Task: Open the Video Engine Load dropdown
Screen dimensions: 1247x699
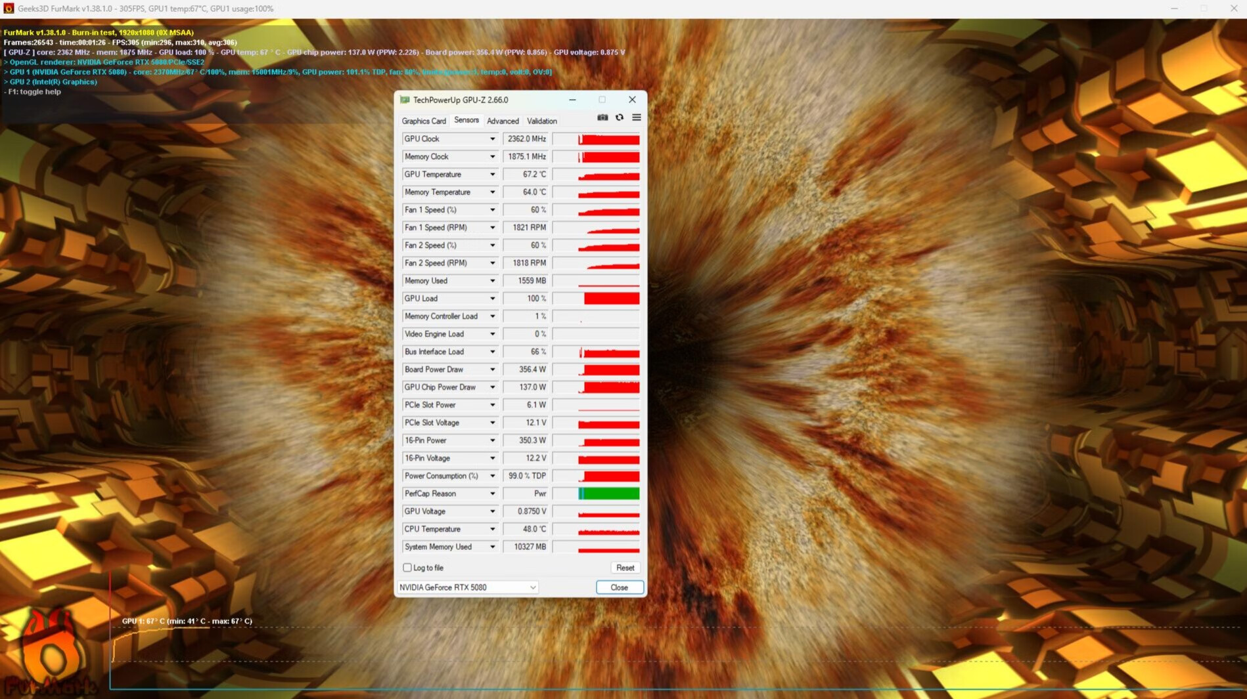Action: (x=492, y=334)
